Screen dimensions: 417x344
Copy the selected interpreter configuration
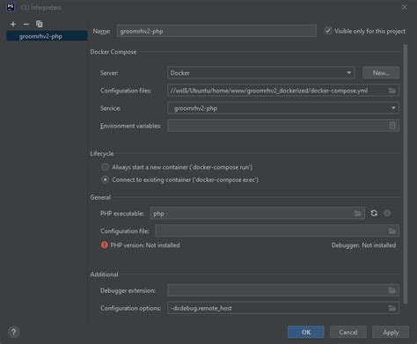(39, 24)
